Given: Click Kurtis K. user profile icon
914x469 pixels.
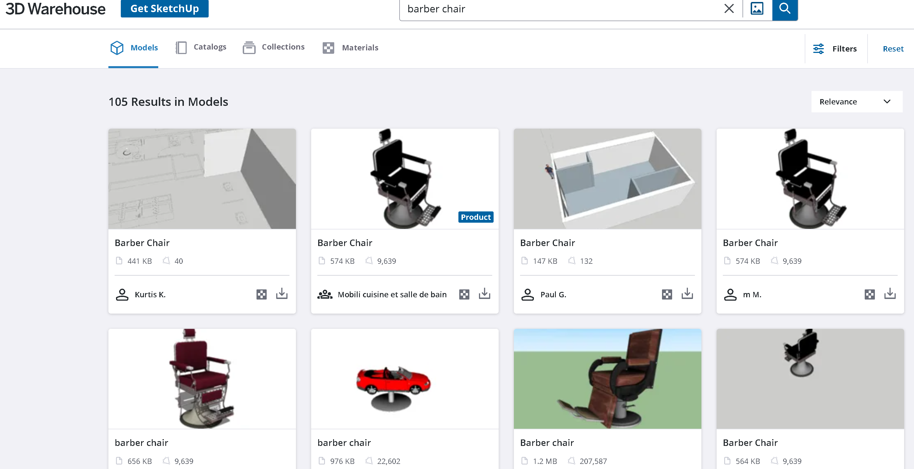Looking at the screenshot, I should [x=122, y=294].
